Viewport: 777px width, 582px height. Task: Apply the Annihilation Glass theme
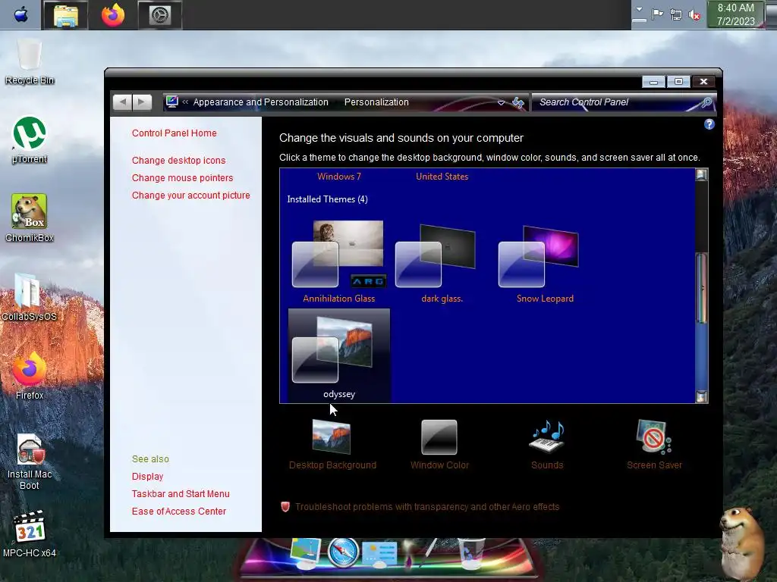coord(339,261)
